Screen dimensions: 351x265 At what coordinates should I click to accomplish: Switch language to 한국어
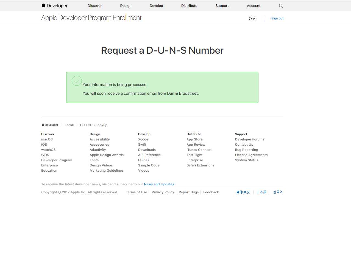pyautogui.click(x=278, y=192)
